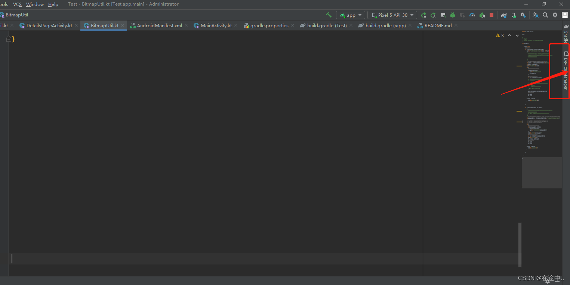Open IDE Settings via the gear icon
Image resolution: width=570 pixels, height=285 pixels.
(555, 15)
